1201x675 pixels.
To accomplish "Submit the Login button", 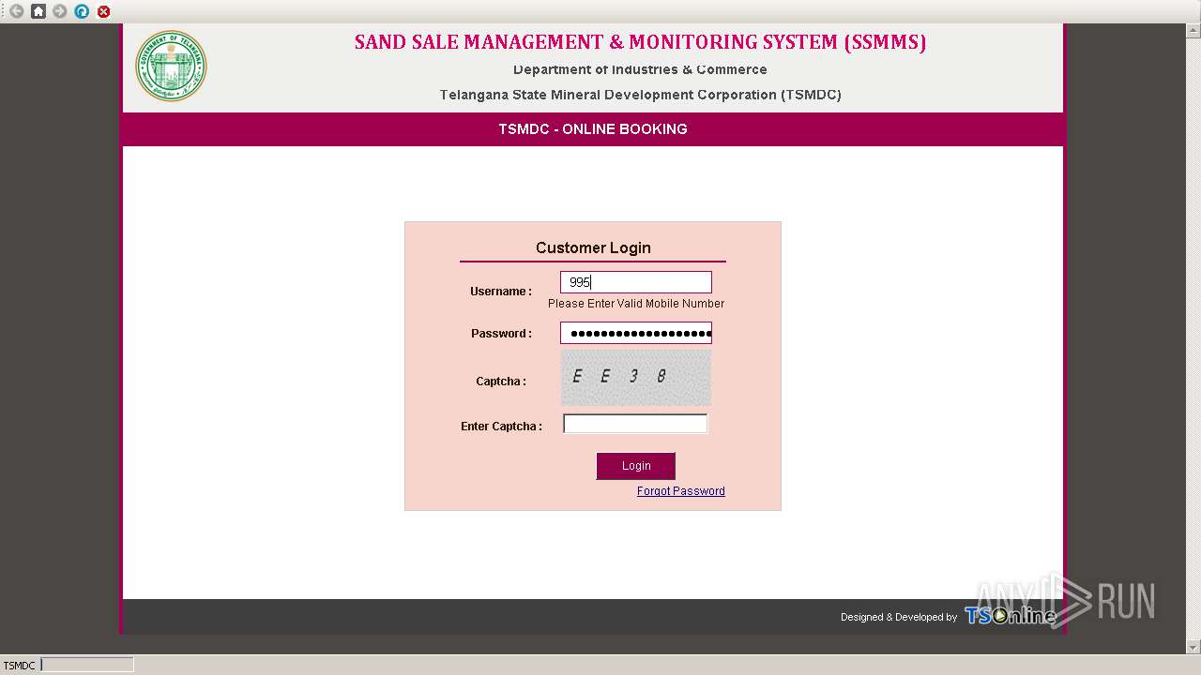I will point(636,466).
